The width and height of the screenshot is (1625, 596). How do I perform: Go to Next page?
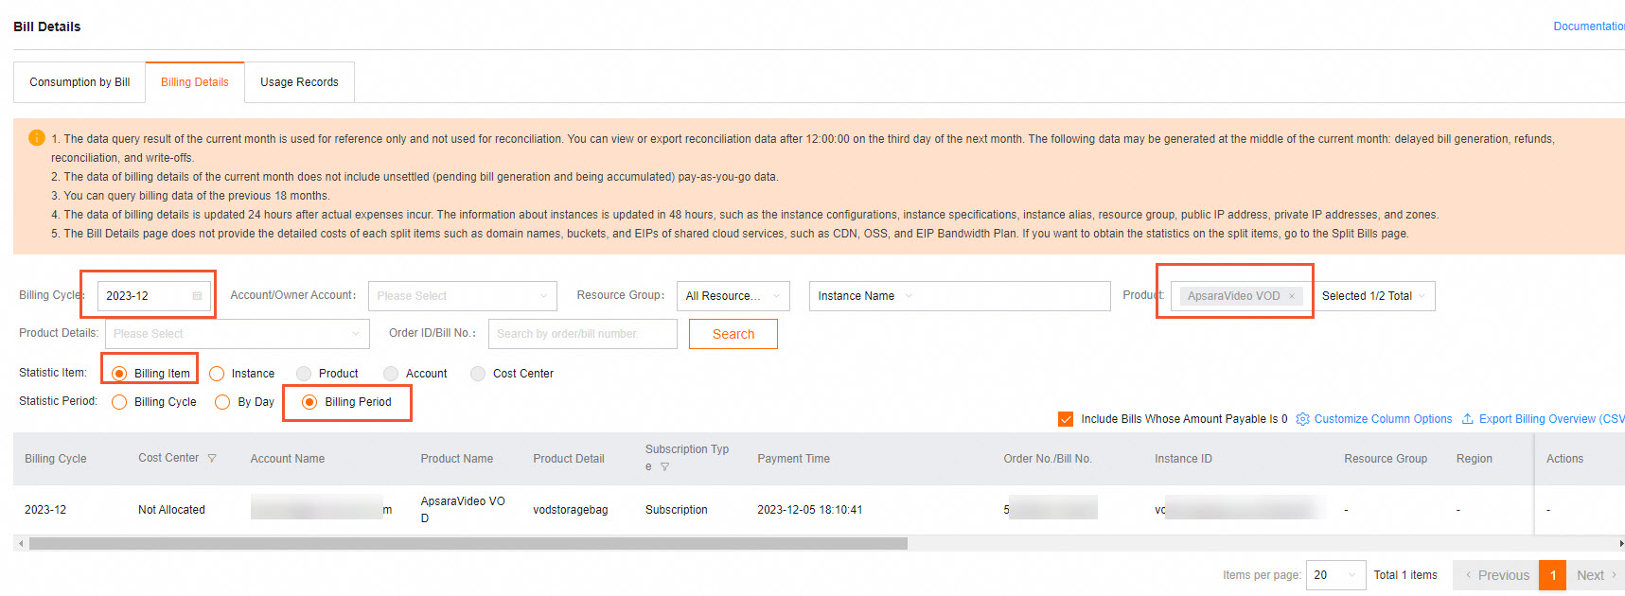(x=1596, y=575)
